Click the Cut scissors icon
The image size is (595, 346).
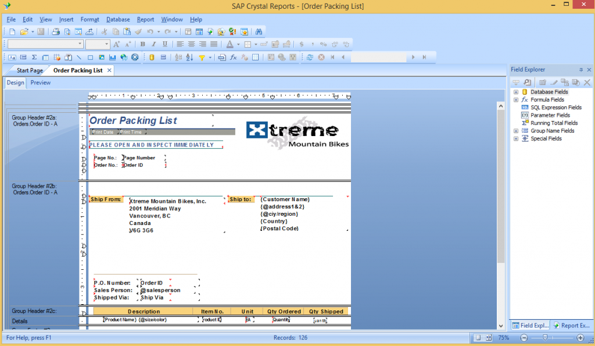click(105, 32)
